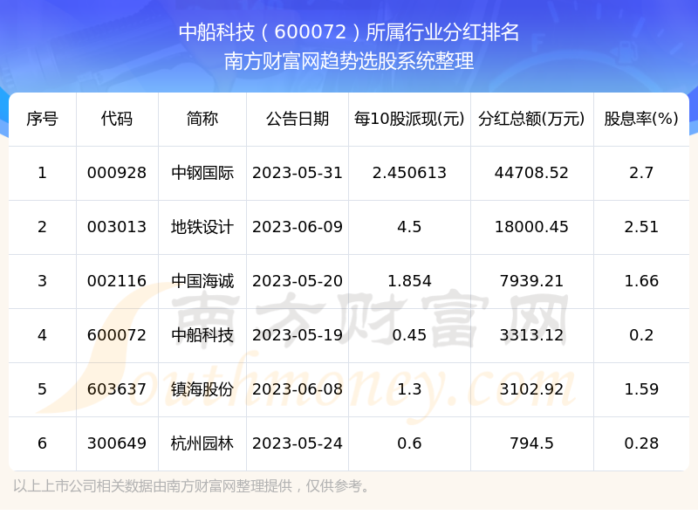
Task: Select the 简称 column header
Action: pos(202,119)
